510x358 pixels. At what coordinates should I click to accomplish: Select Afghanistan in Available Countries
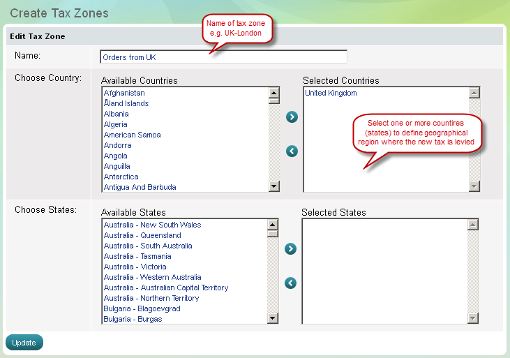[x=124, y=93]
